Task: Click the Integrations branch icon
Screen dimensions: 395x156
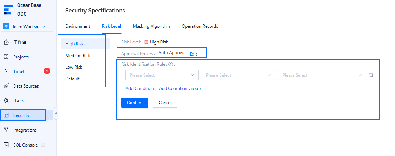Action: coord(6,130)
